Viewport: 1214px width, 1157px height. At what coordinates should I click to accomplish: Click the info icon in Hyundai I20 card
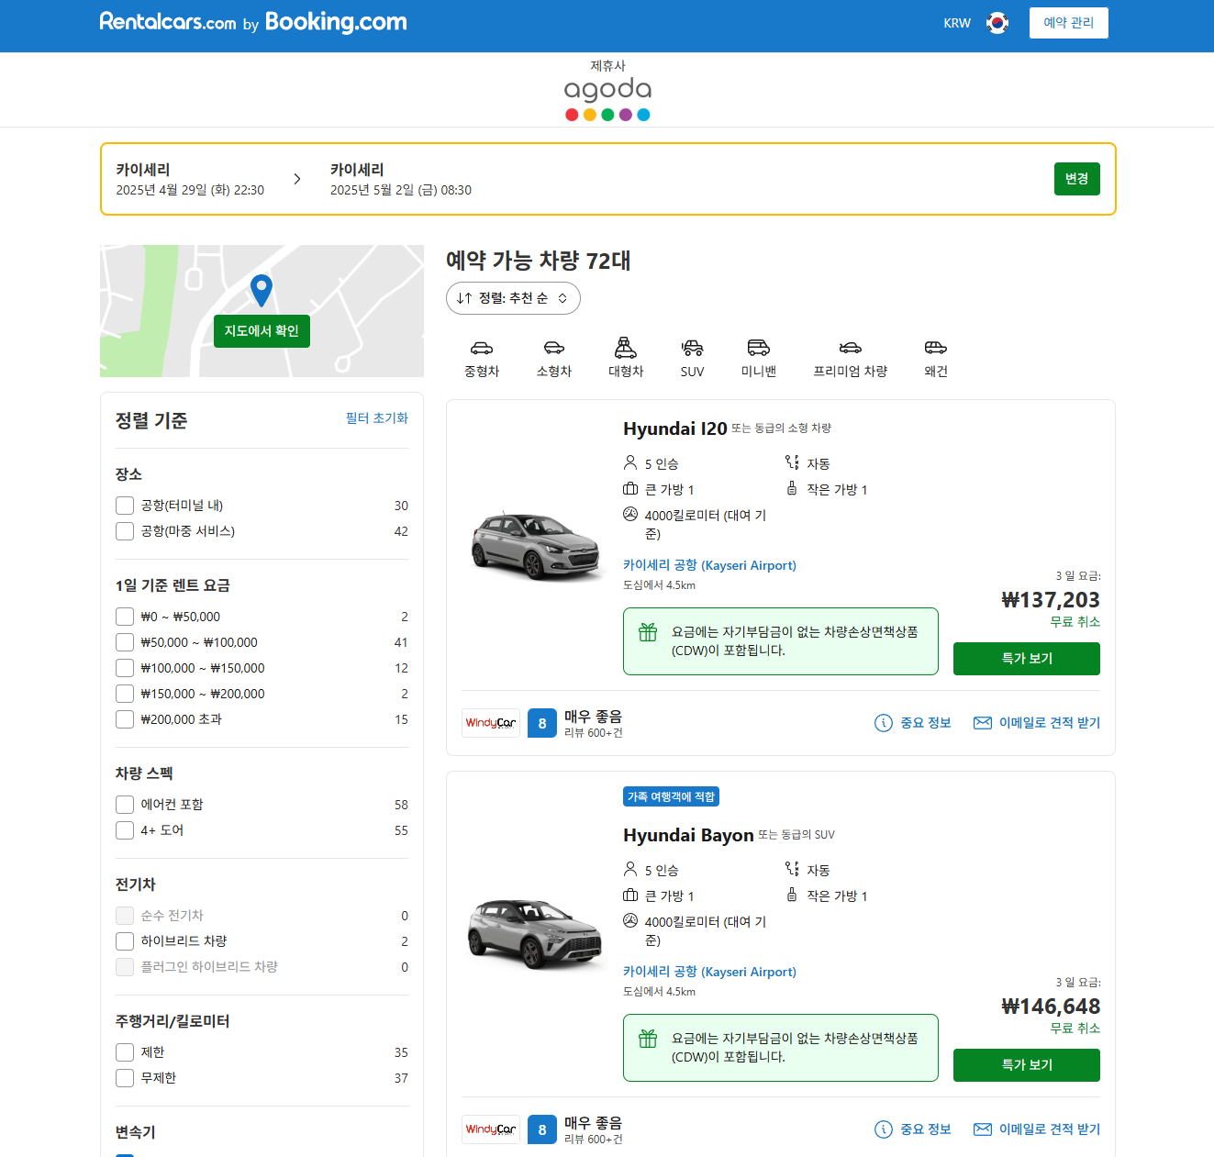884,723
